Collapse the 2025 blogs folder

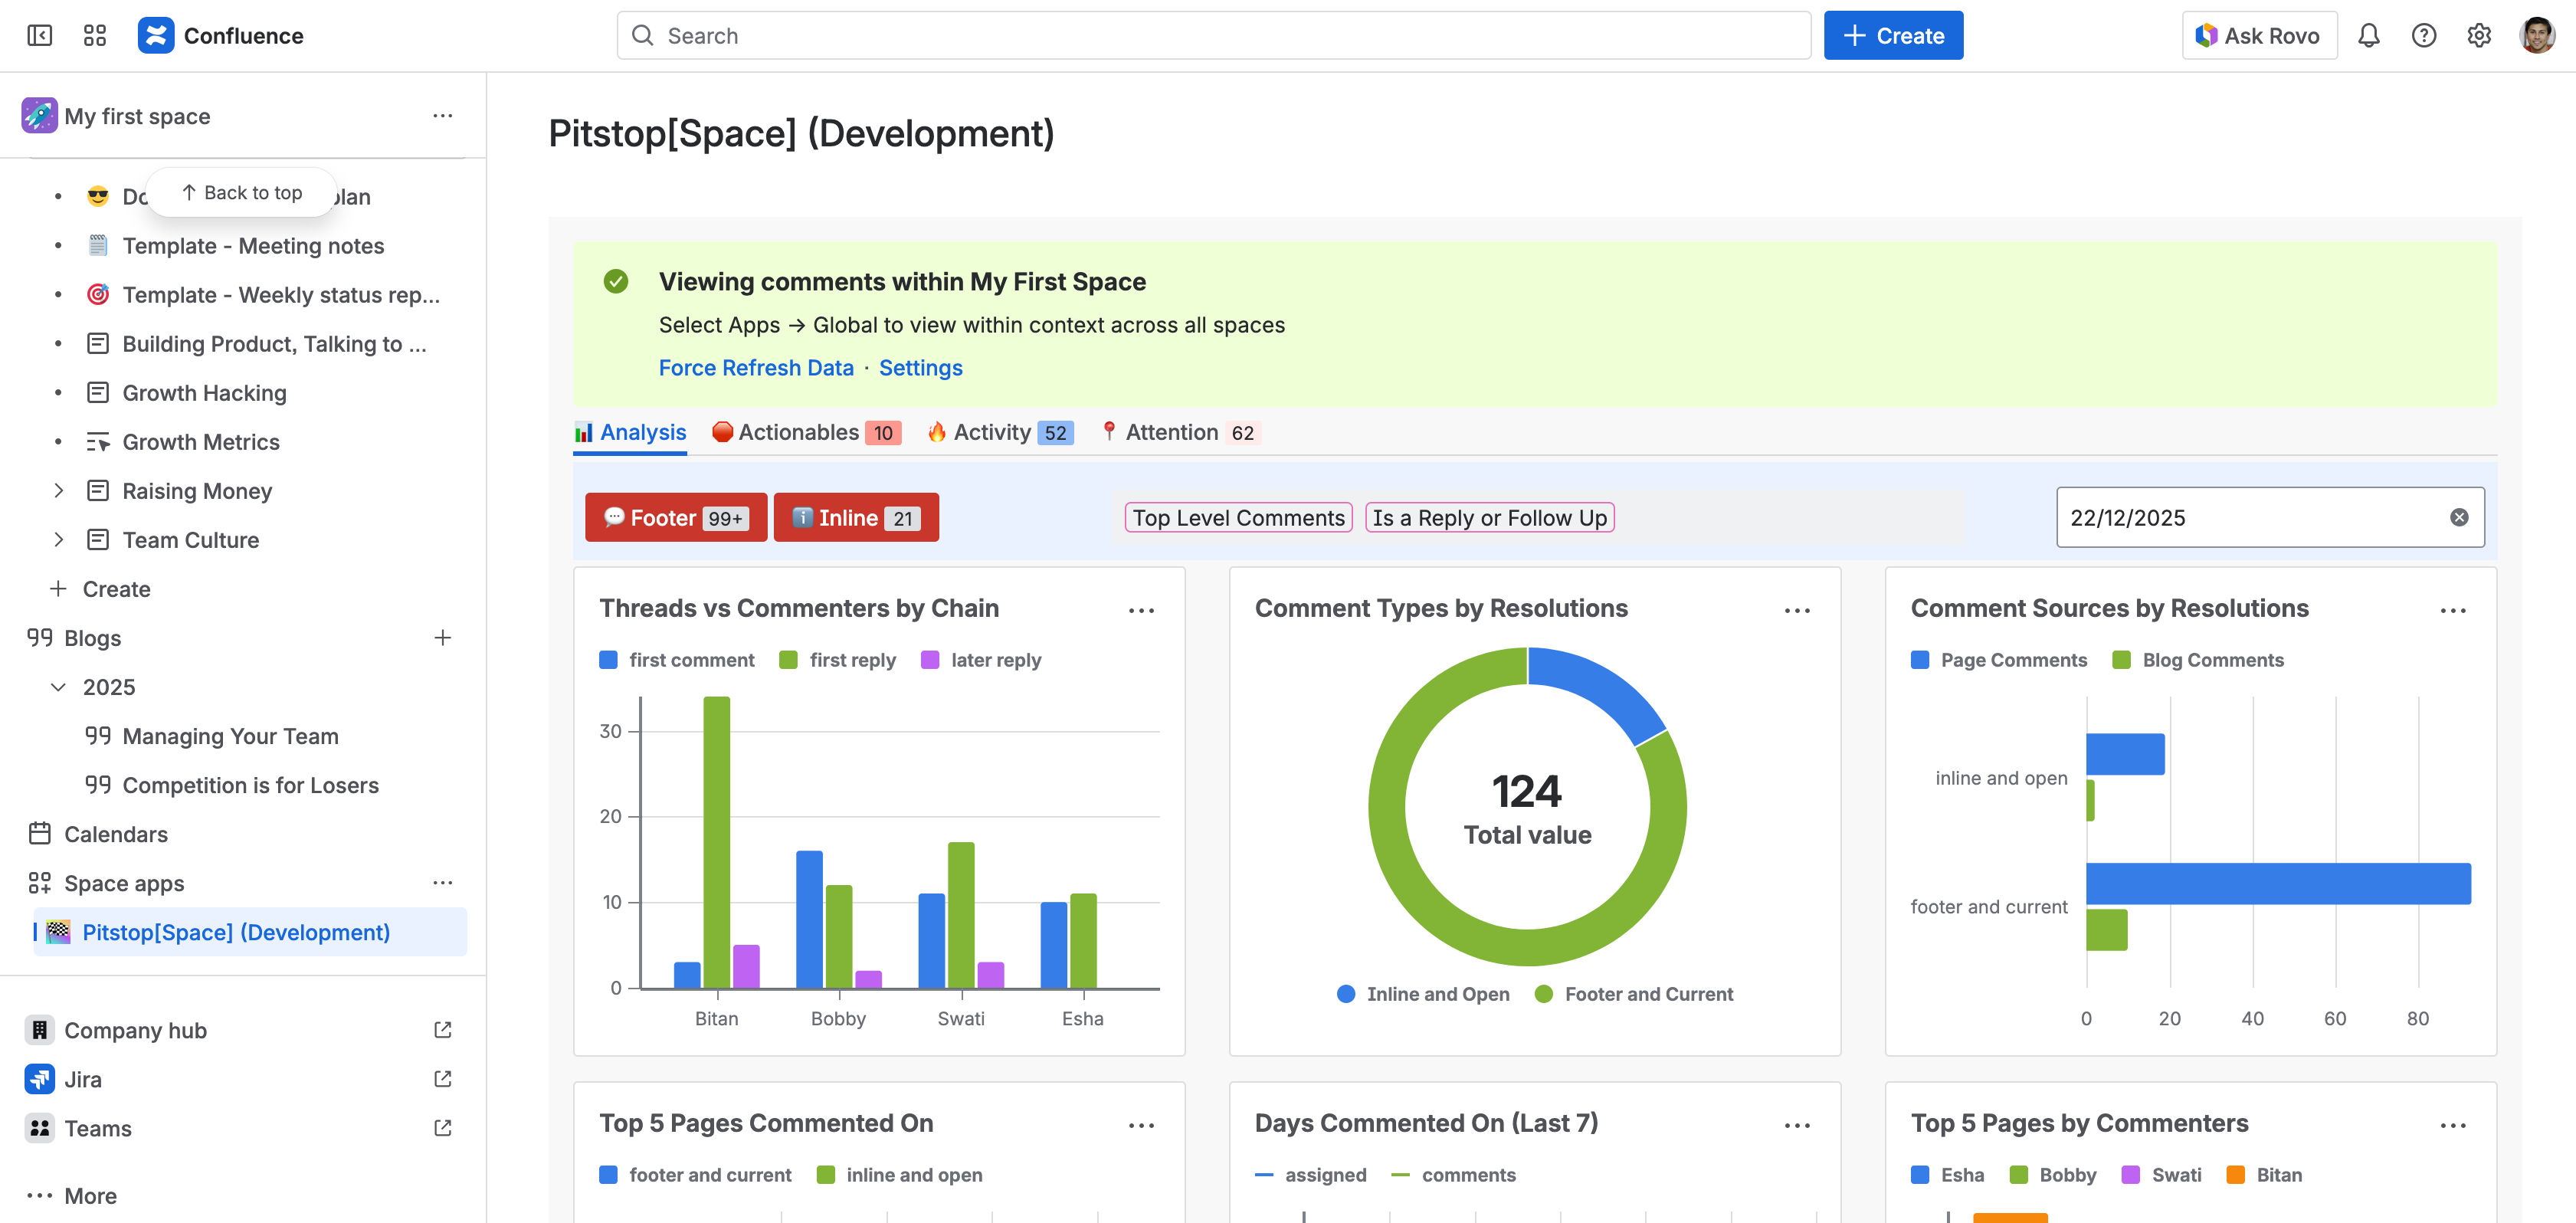click(59, 687)
